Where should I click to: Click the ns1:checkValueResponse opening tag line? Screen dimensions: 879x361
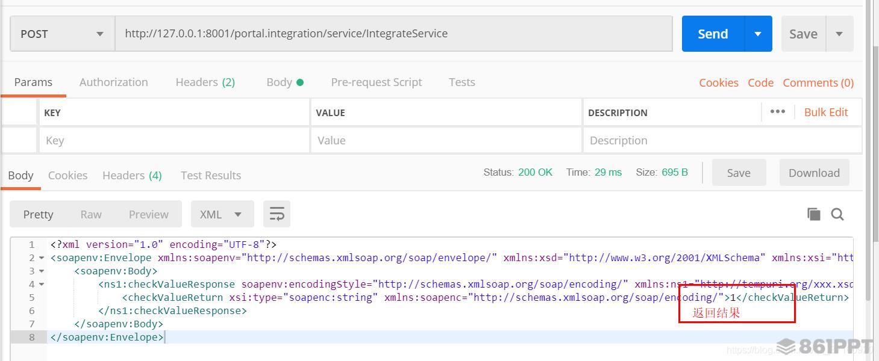475,285
